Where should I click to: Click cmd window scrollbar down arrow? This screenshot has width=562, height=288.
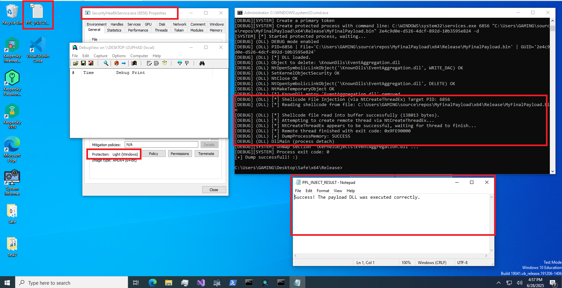point(553,171)
